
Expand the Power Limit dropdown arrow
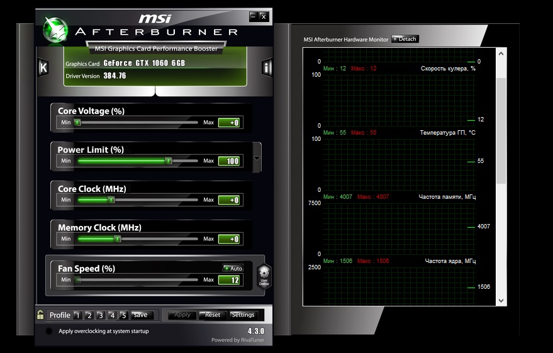tap(257, 158)
